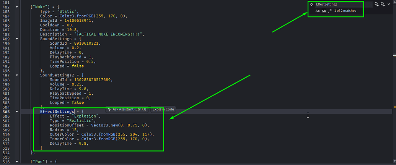Find the previous EffectSettings match
This screenshot has width=396, height=165.
[376, 4]
